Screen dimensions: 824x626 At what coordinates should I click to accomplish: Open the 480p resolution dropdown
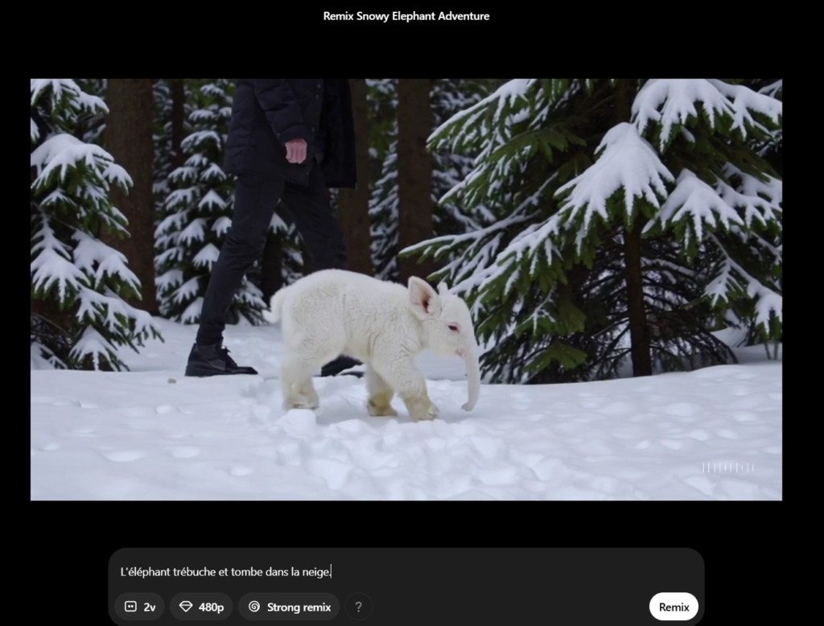201,607
